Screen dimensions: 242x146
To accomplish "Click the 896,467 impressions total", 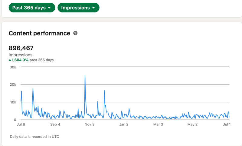I will pos(21,48).
